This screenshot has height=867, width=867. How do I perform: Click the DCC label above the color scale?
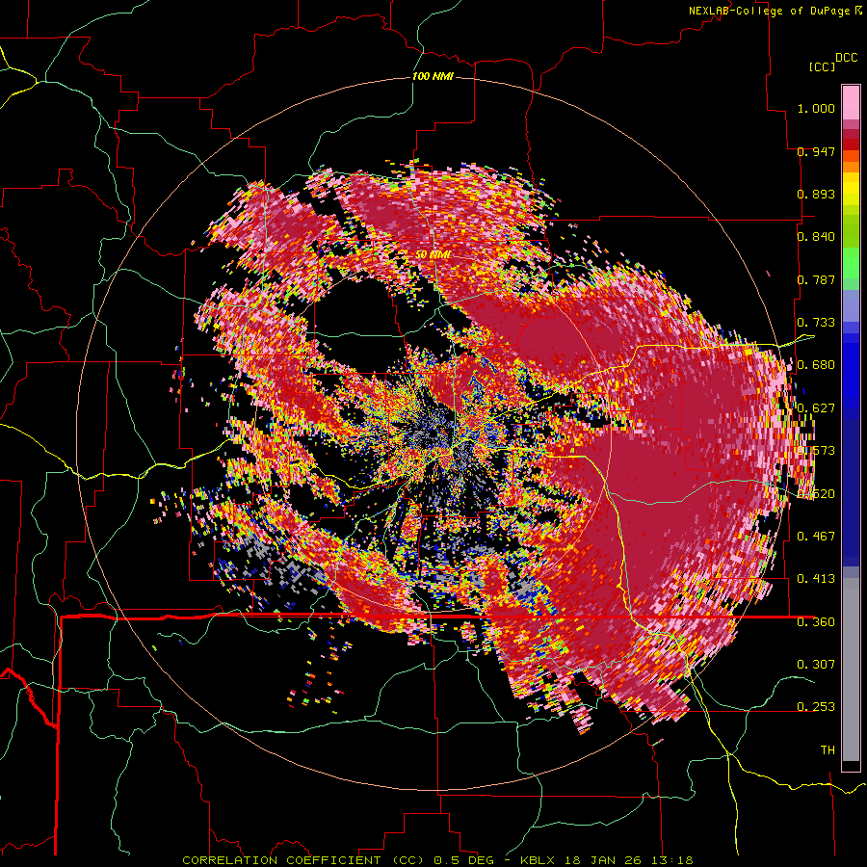pyautogui.click(x=846, y=58)
